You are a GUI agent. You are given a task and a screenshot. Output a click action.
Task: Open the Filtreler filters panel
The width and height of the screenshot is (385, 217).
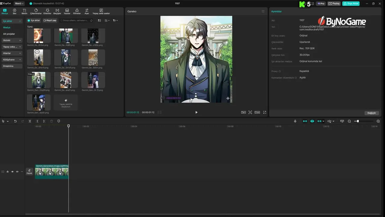click(x=77, y=11)
